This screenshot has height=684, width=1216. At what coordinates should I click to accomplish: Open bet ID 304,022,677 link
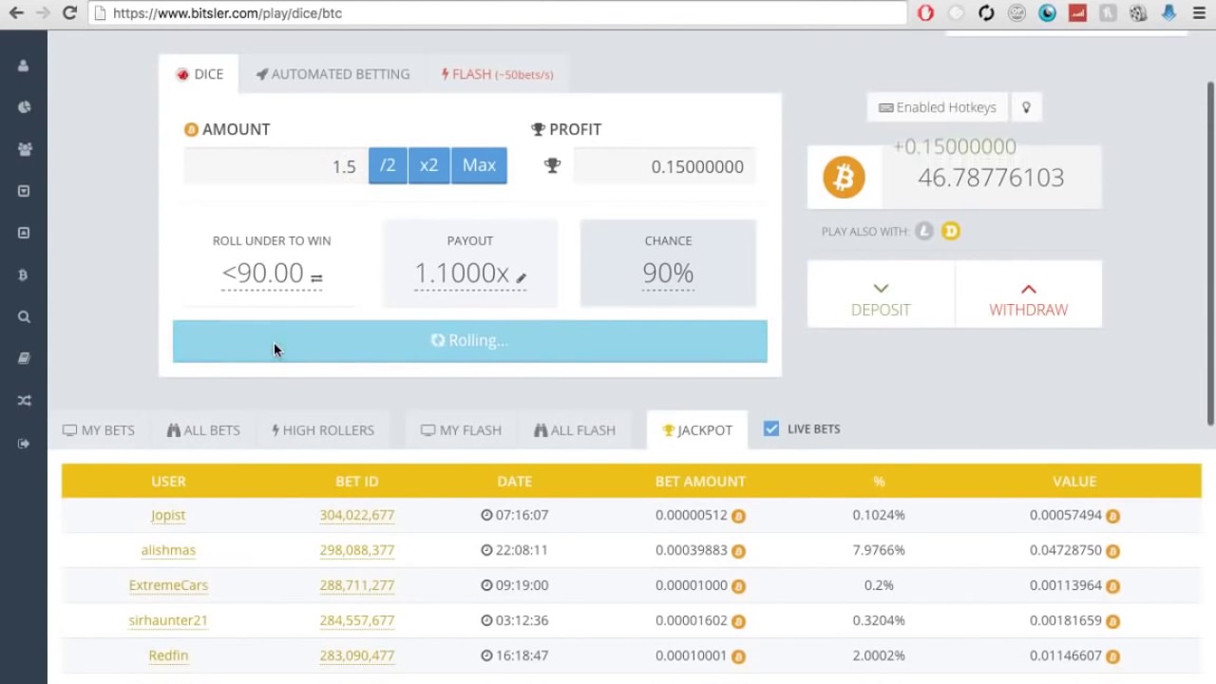(x=357, y=515)
